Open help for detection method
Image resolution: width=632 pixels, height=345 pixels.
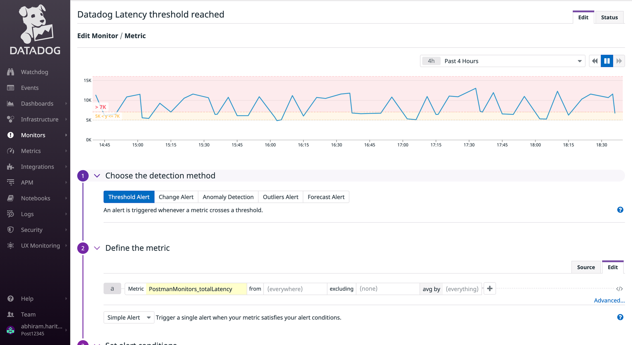click(x=620, y=210)
